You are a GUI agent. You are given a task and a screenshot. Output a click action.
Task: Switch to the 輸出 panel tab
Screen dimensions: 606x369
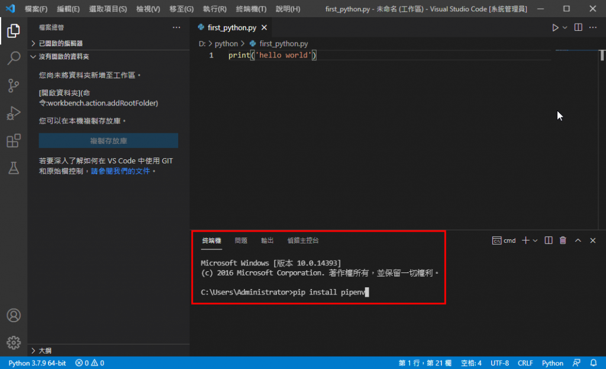point(267,240)
